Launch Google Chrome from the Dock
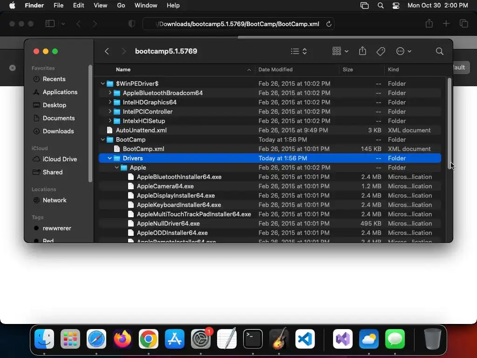 point(149,339)
